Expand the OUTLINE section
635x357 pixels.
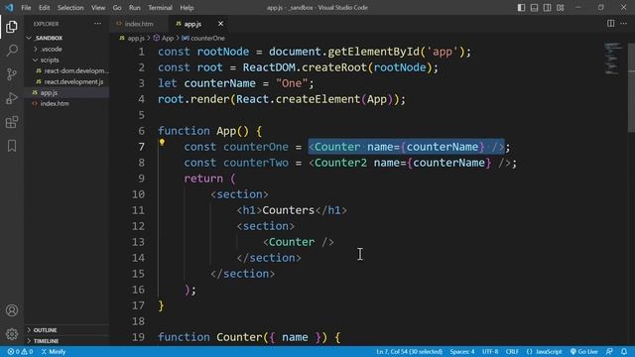tap(45, 330)
